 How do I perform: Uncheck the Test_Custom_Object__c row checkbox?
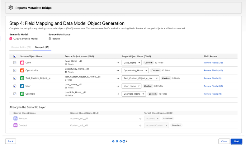(15, 78)
